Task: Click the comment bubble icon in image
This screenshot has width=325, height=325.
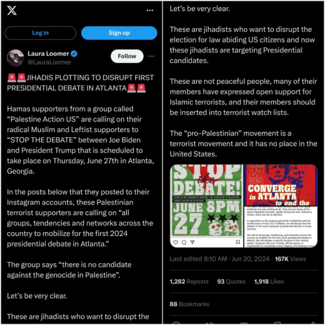Action: [184, 242]
